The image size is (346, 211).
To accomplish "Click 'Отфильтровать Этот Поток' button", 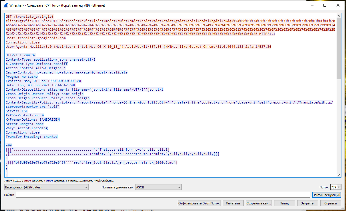I will (199, 203).
